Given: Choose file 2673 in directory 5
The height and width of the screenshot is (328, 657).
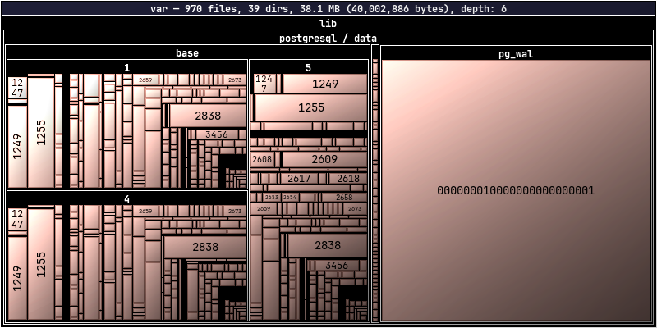Looking at the screenshot, I should click(355, 208).
